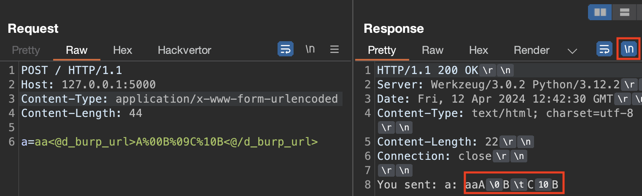This screenshot has width=642, height=196.
Task: Open the Hackvertor tab
Action: point(184,50)
